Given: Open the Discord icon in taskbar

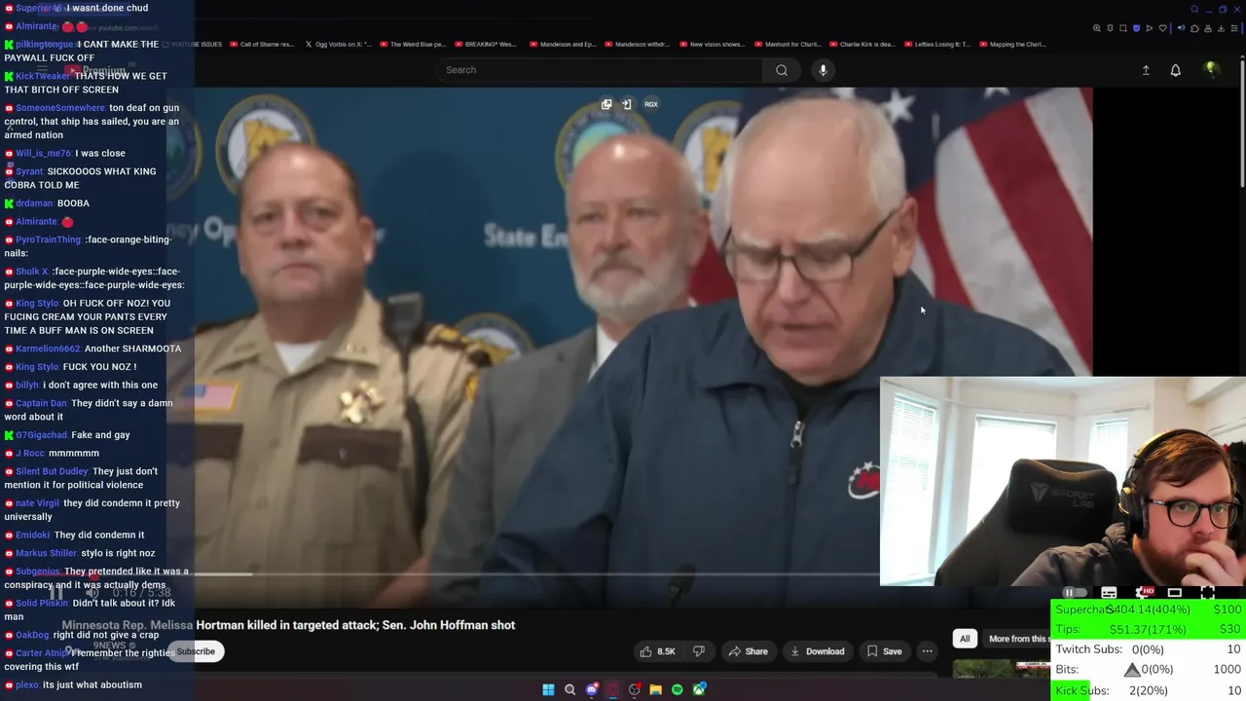Looking at the screenshot, I should tap(591, 689).
